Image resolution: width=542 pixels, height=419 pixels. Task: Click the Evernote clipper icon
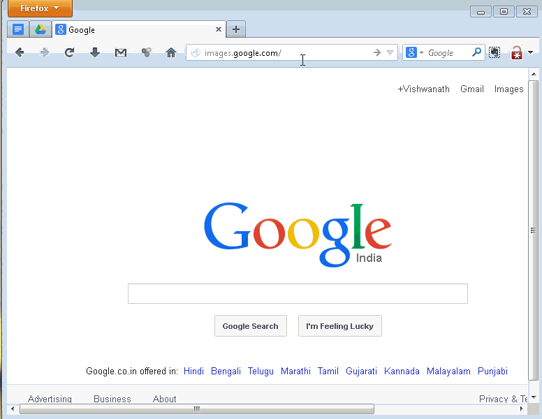click(495, 52)
